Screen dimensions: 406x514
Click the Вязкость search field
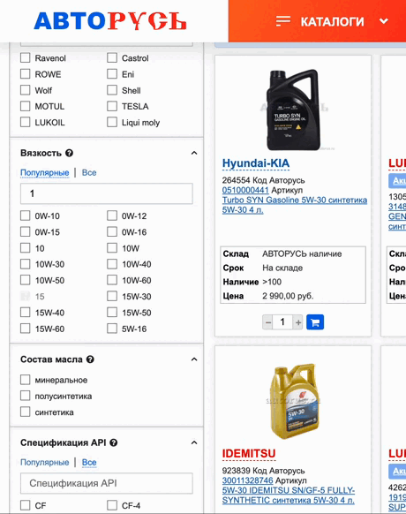(107, 193)
